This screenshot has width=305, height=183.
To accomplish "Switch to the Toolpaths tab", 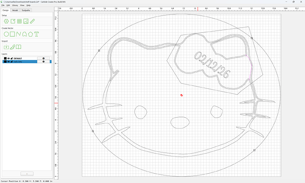I will [x=26, y=10].
